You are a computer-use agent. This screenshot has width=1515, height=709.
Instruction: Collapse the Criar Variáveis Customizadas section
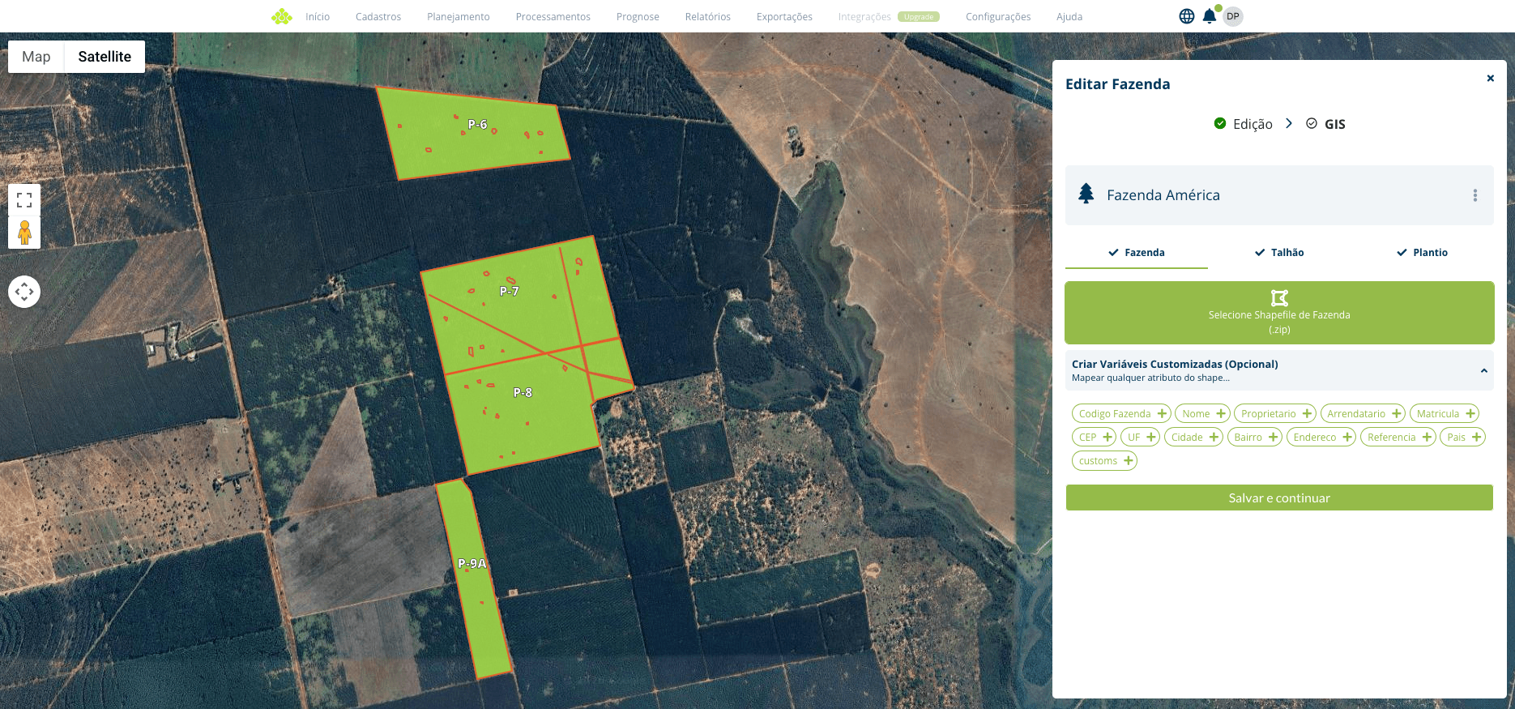pyautogui.click(x=1484, y=370)
